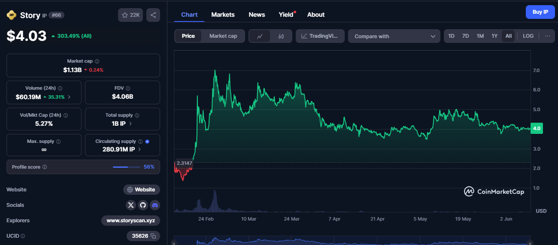Switch to candlestick chart view icon
This screenshot has width=558, height=245.
pyautogui.click(x=281, y=36)
